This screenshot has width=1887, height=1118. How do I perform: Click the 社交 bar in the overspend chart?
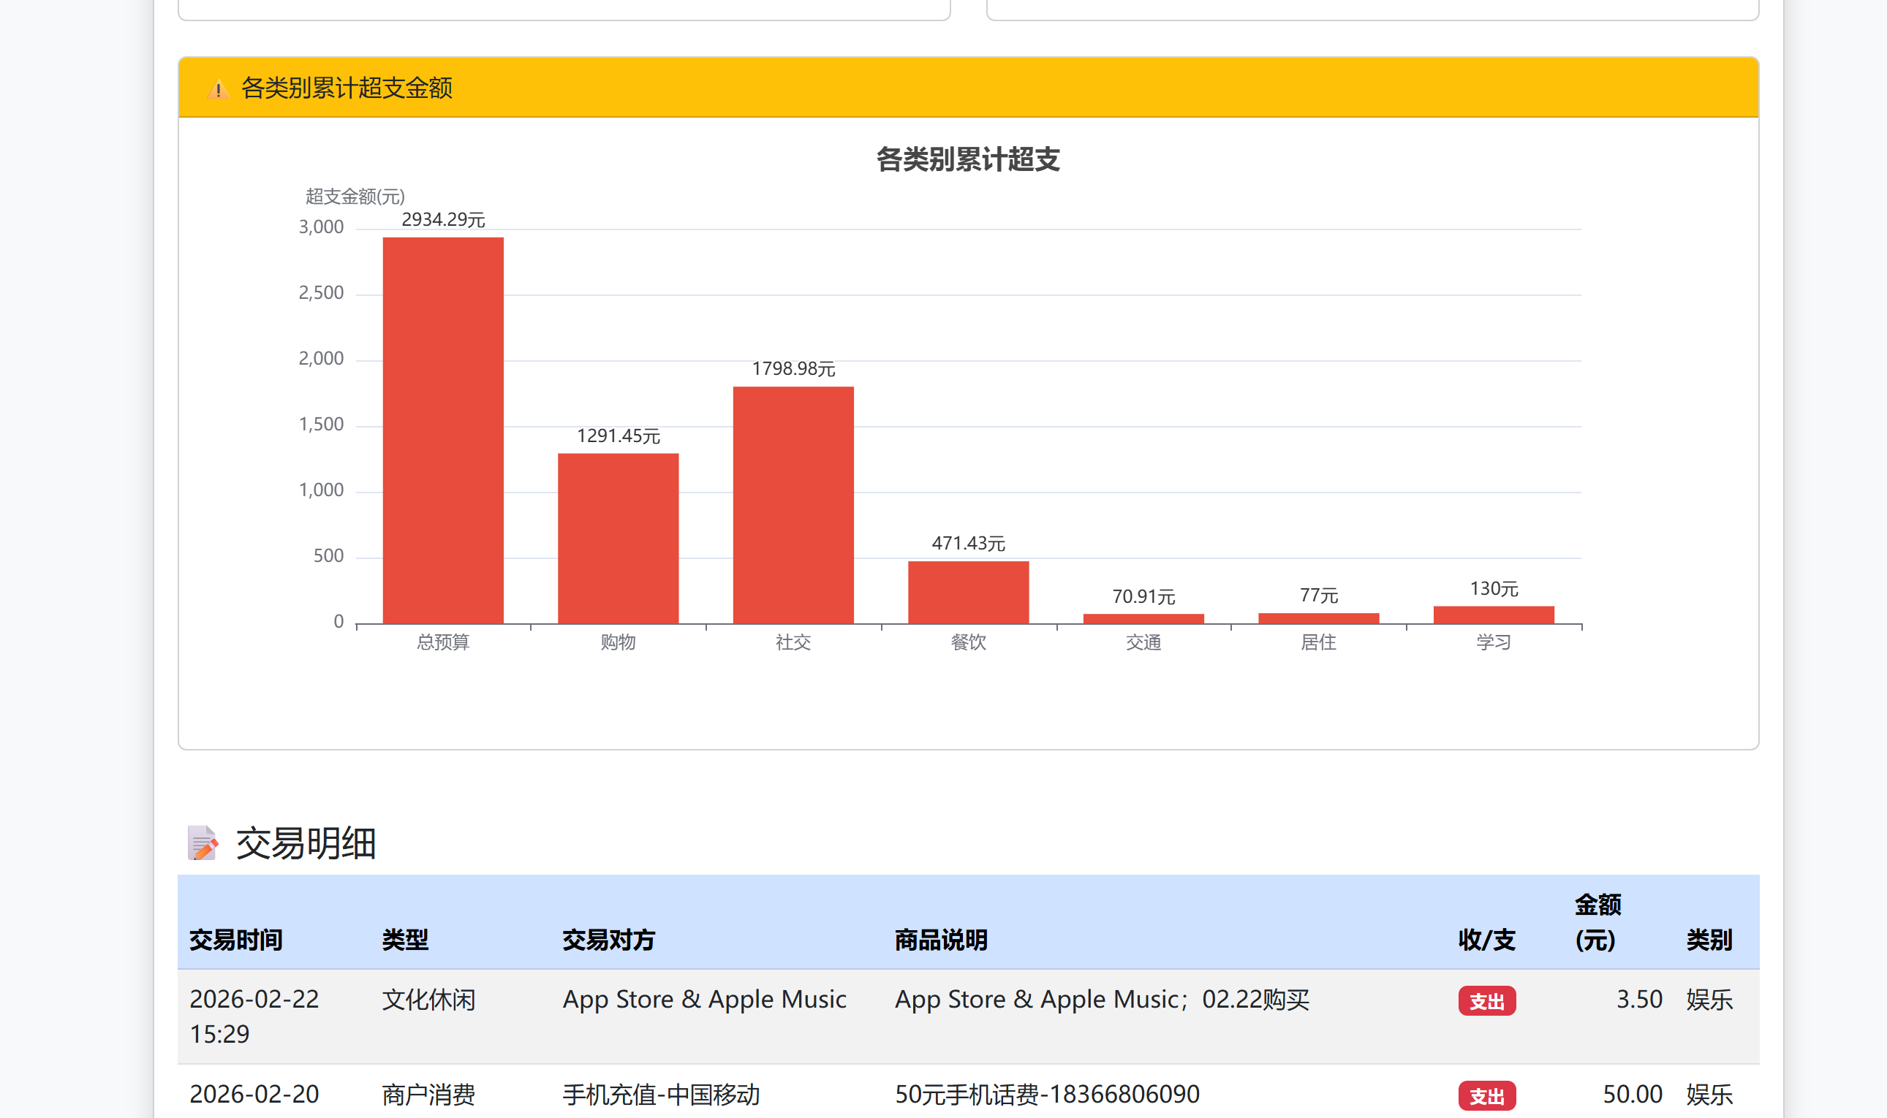793,505
